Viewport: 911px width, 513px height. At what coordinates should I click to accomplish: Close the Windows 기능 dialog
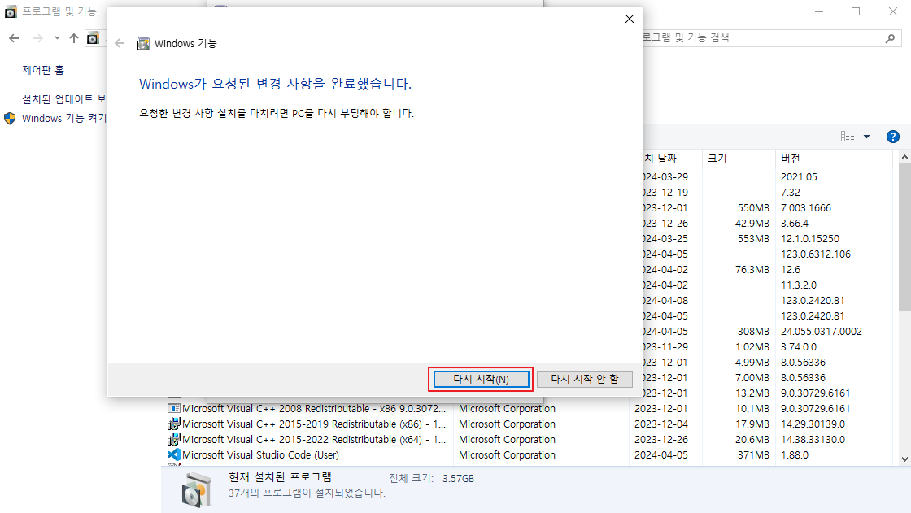pyautogui.click(x=630, y=20)
